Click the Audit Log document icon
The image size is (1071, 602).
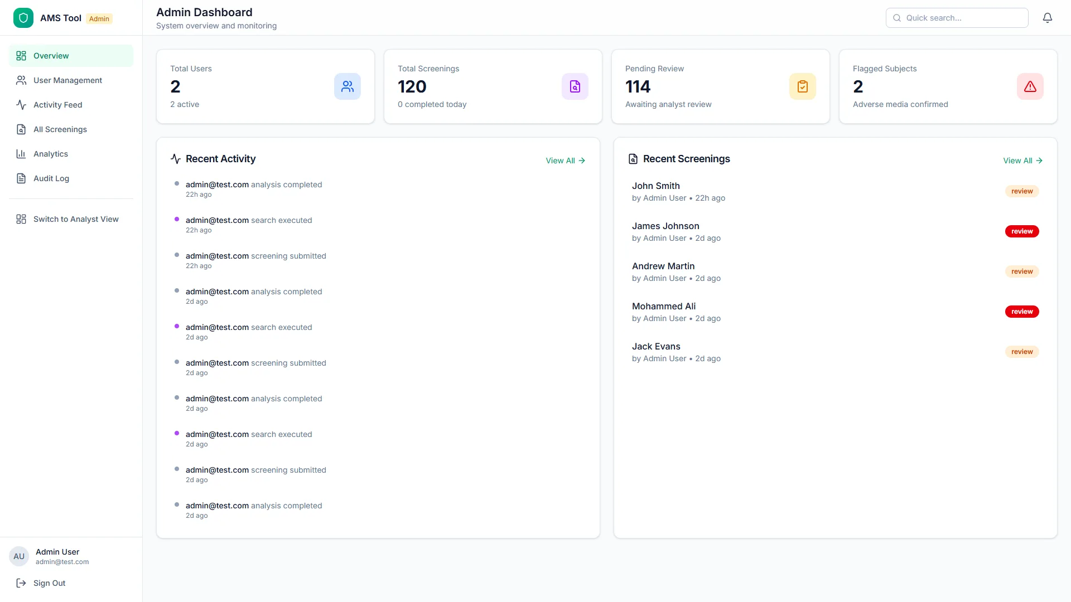pyautogui.click(x=21, y=178)
